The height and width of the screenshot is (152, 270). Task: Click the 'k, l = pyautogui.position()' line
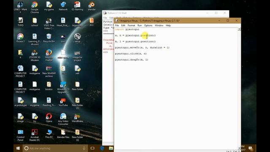click(x=135, y=41)
